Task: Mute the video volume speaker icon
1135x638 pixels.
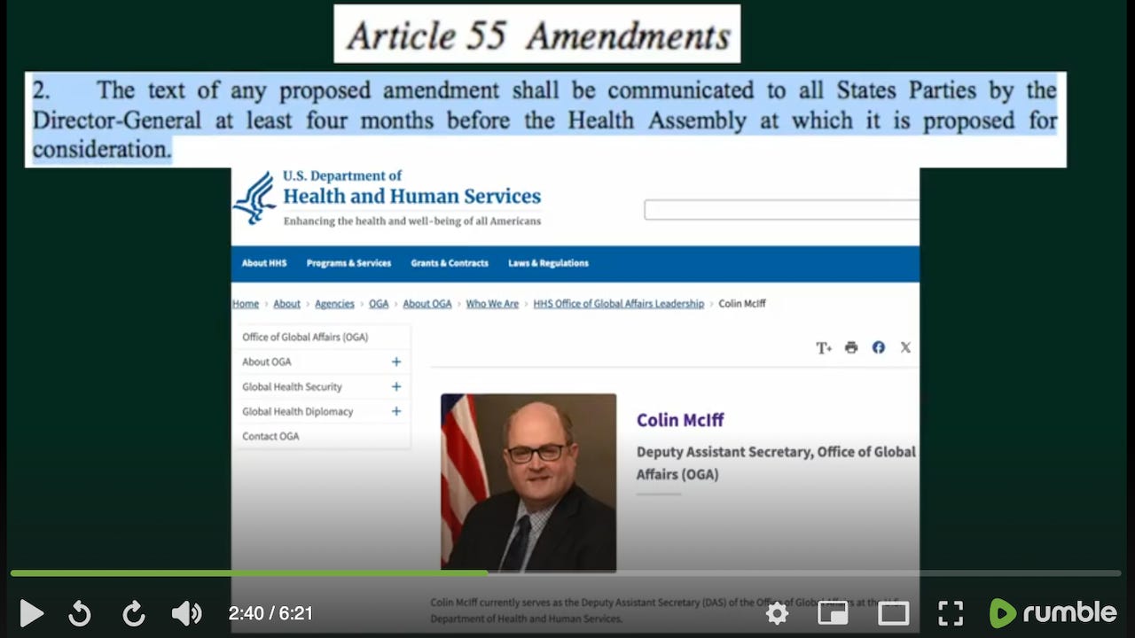Action: 186,612
